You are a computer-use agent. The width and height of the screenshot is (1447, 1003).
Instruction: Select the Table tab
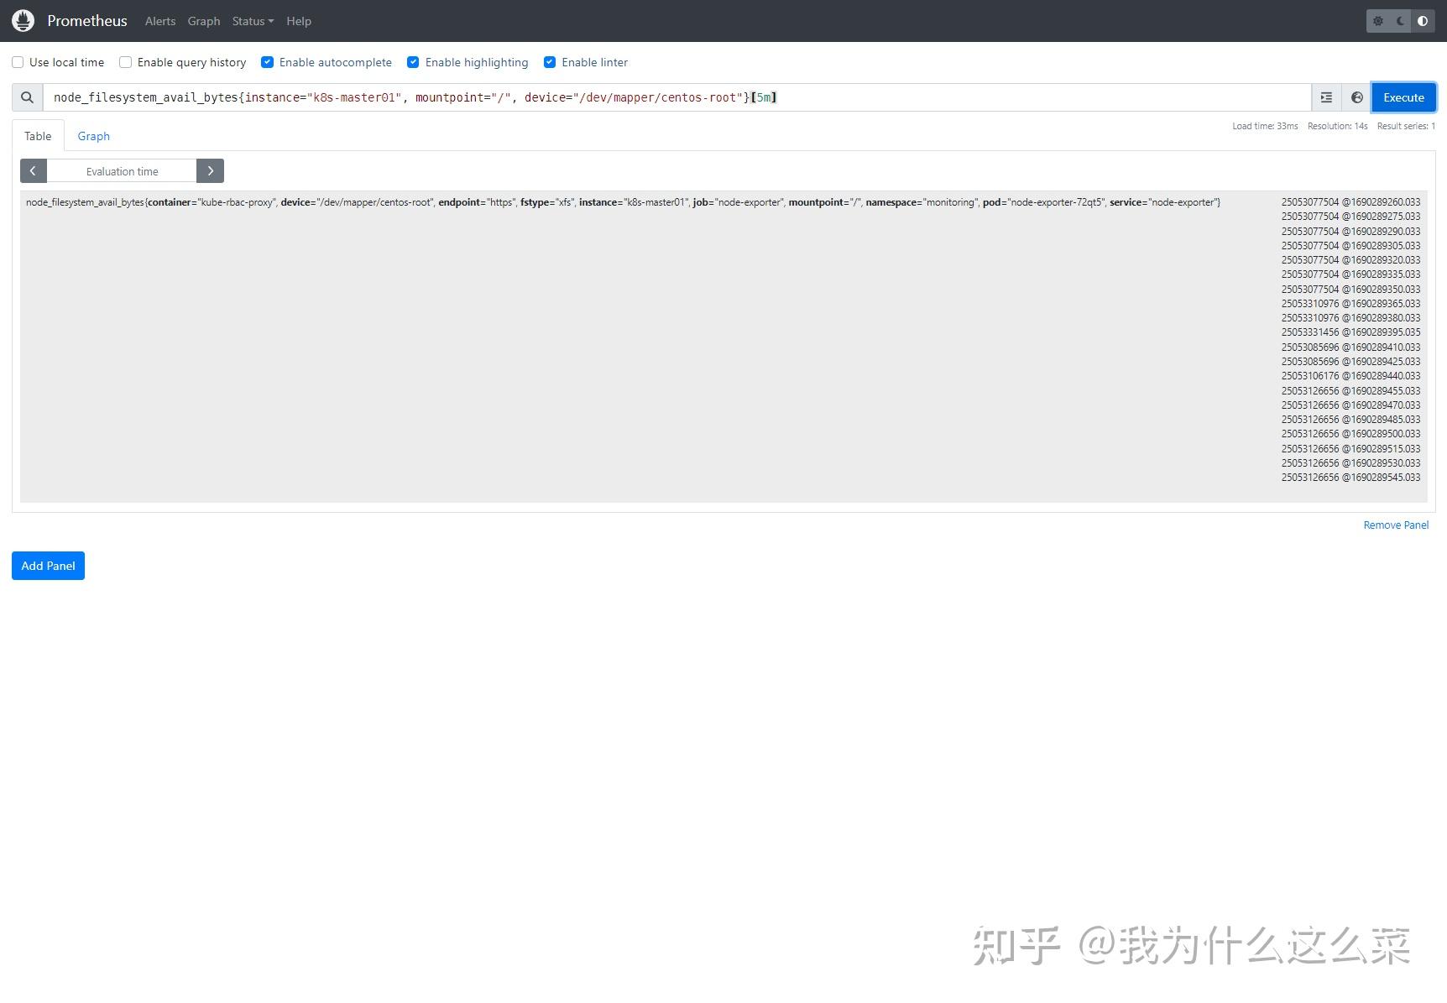[38, 136]
